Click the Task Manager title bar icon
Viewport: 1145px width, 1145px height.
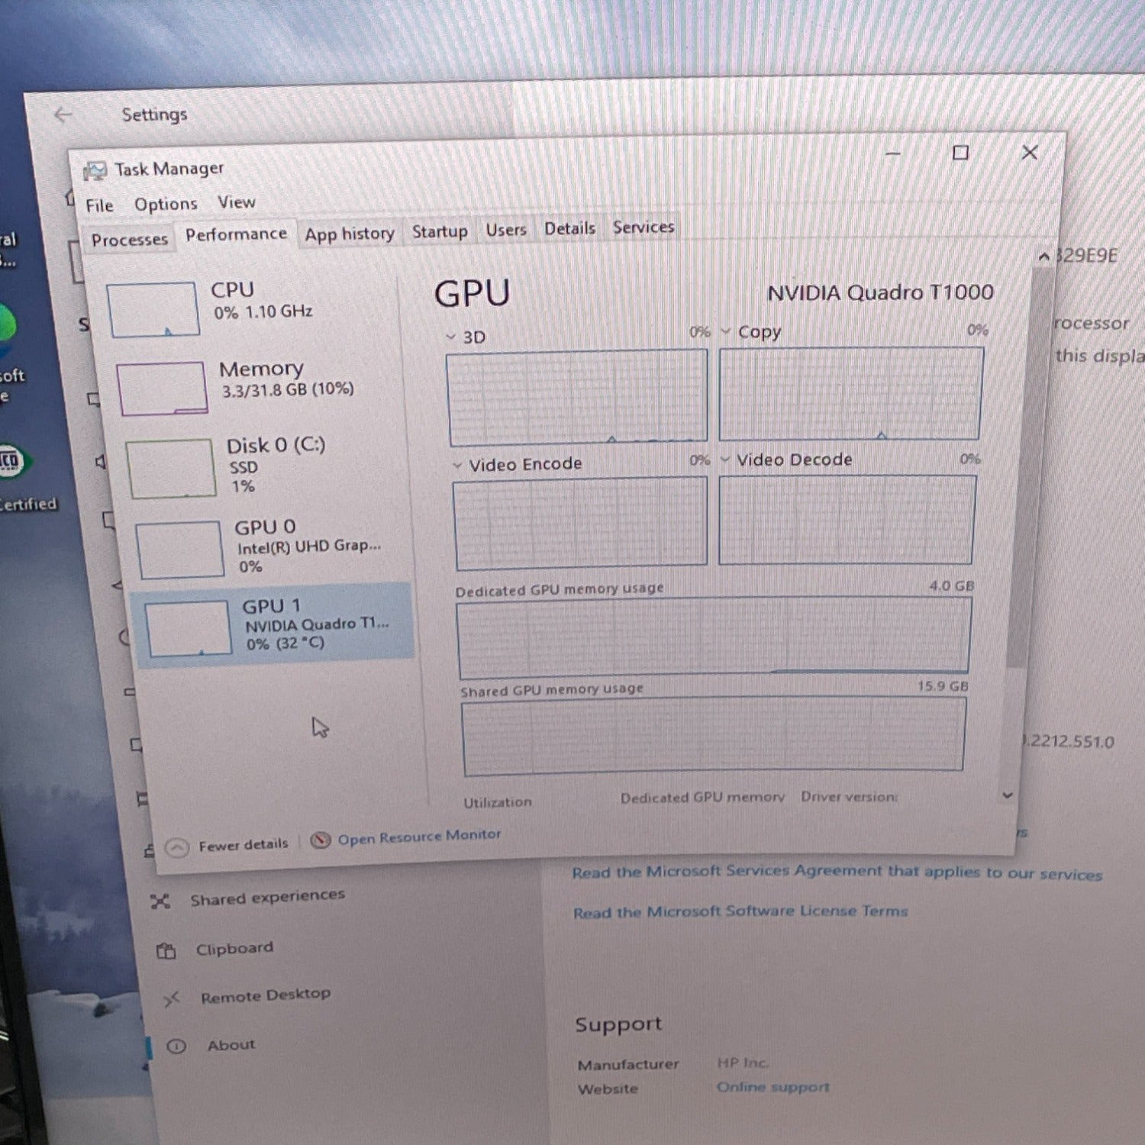[95, 170]
